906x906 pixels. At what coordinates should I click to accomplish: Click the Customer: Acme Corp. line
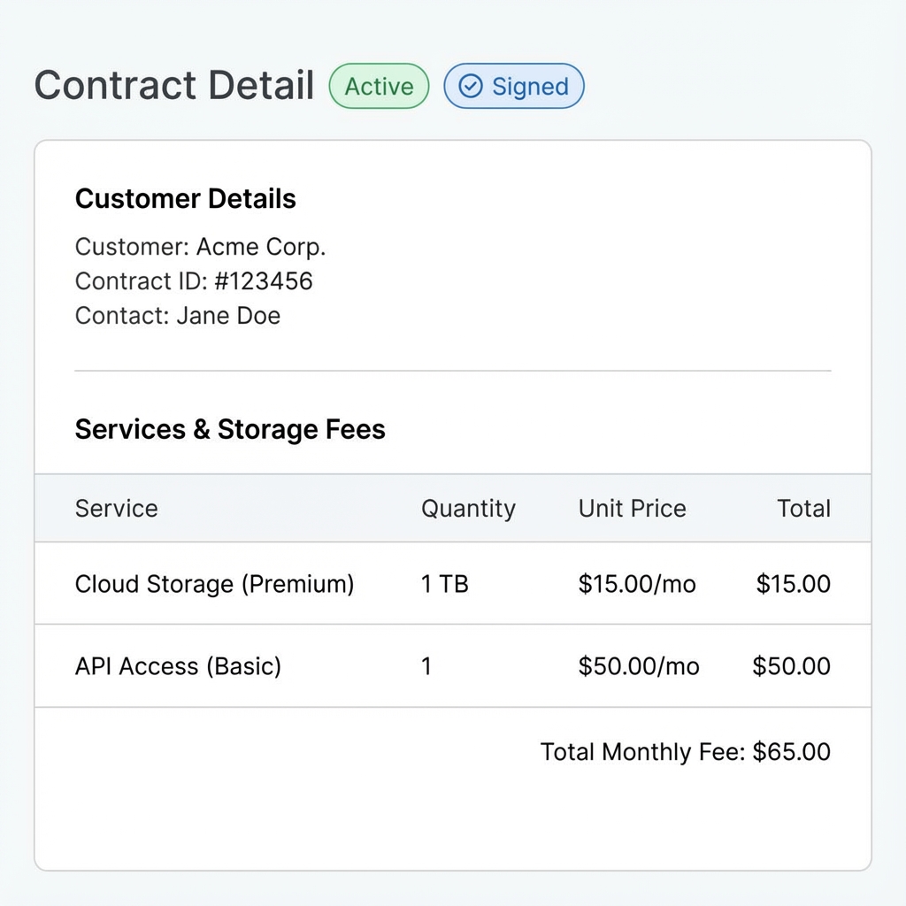(200, 246)
